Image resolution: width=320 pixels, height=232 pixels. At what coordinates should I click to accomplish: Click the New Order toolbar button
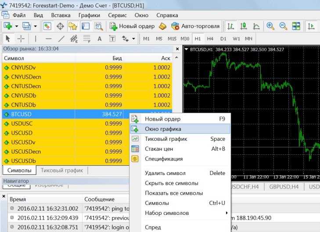pyautogui.click(x=132, y=26)
